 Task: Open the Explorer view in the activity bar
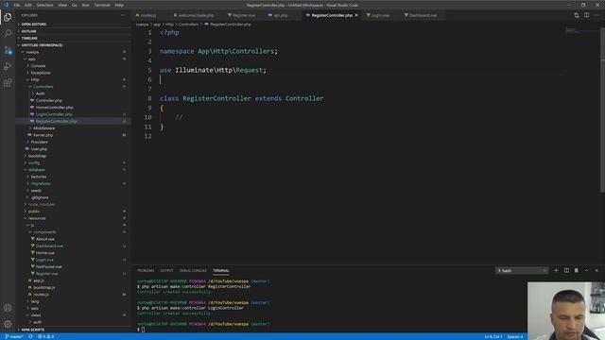tap(8, 17)
